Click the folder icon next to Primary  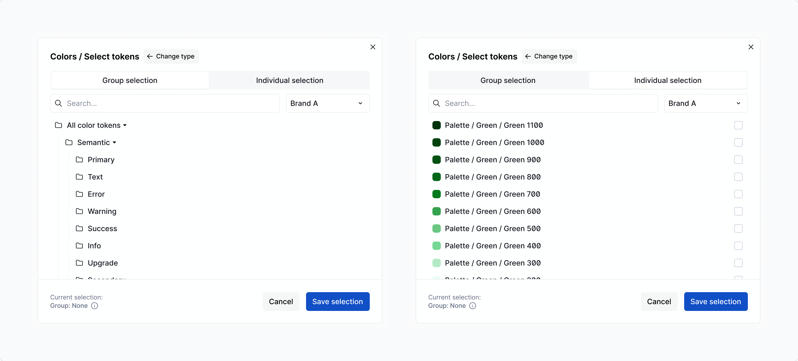tap(79, 160)
